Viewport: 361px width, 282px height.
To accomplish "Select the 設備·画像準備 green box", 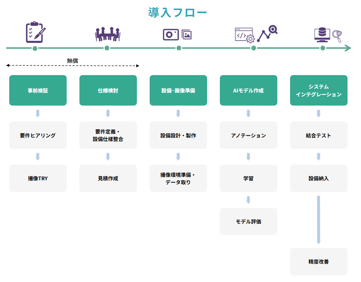I will (178, 90).
